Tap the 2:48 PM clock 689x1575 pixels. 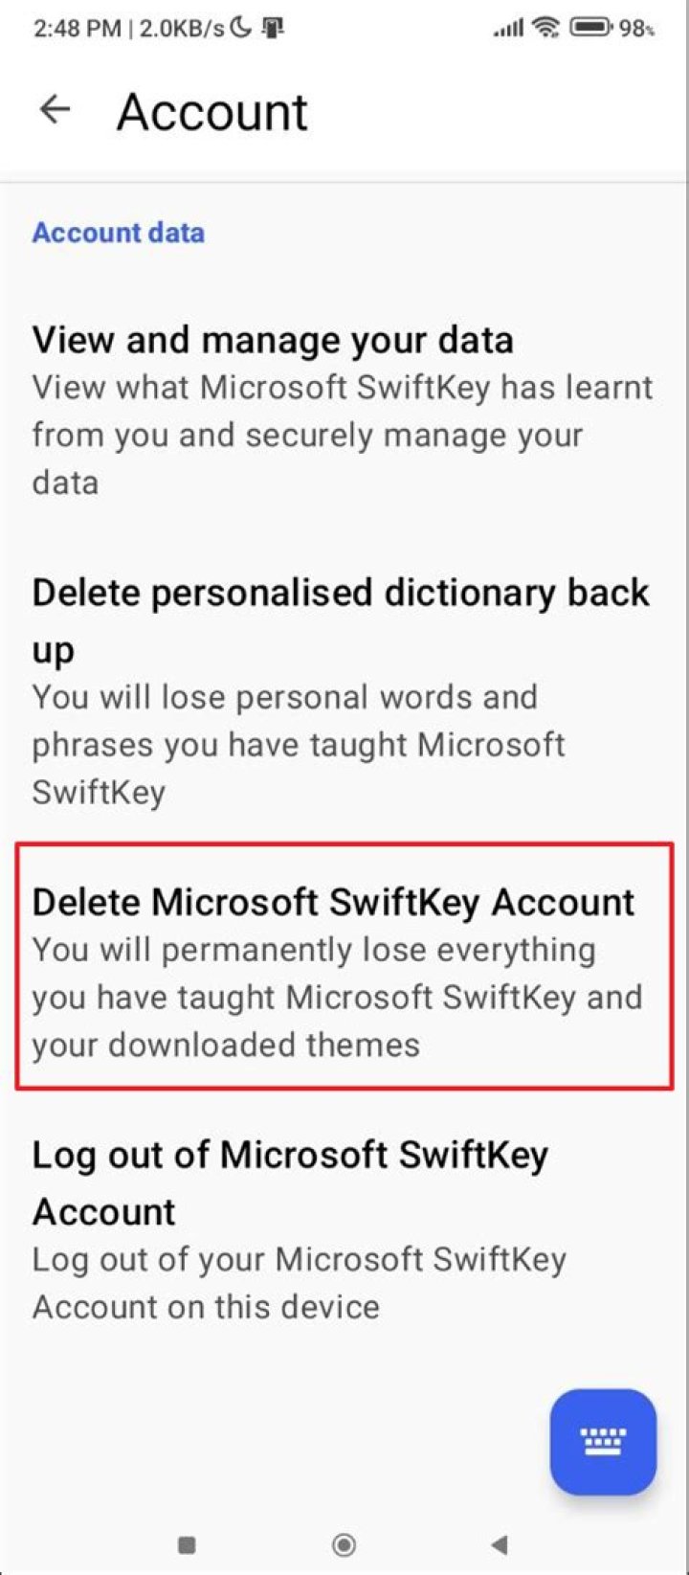point(77,28)
